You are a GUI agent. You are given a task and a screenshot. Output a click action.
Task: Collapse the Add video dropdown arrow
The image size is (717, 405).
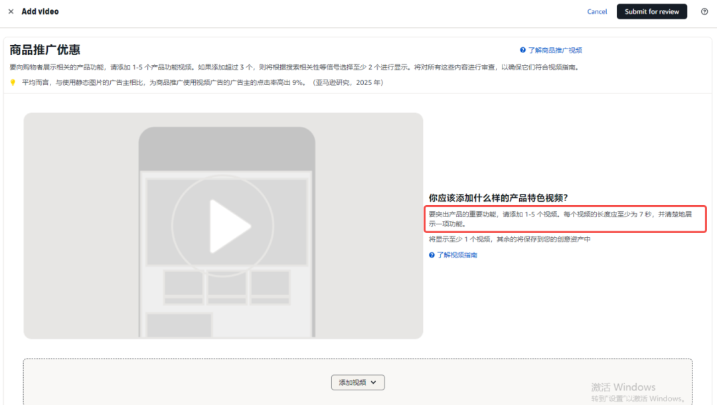tap(374, 382)
